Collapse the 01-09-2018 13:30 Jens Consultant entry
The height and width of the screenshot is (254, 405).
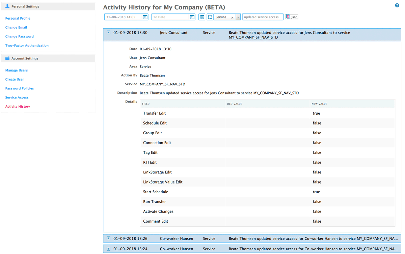click(x=108, y=33)
